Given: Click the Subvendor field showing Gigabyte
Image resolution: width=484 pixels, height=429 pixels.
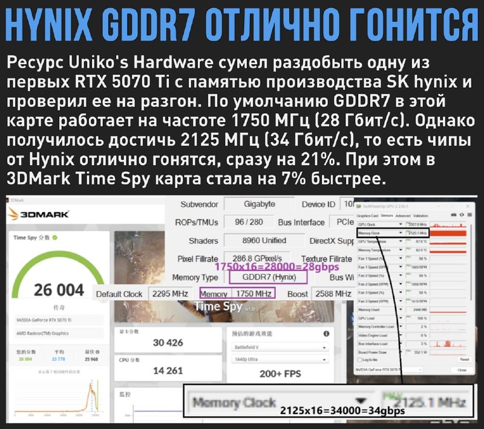Looking at the screenshot, I should [260, 204].
